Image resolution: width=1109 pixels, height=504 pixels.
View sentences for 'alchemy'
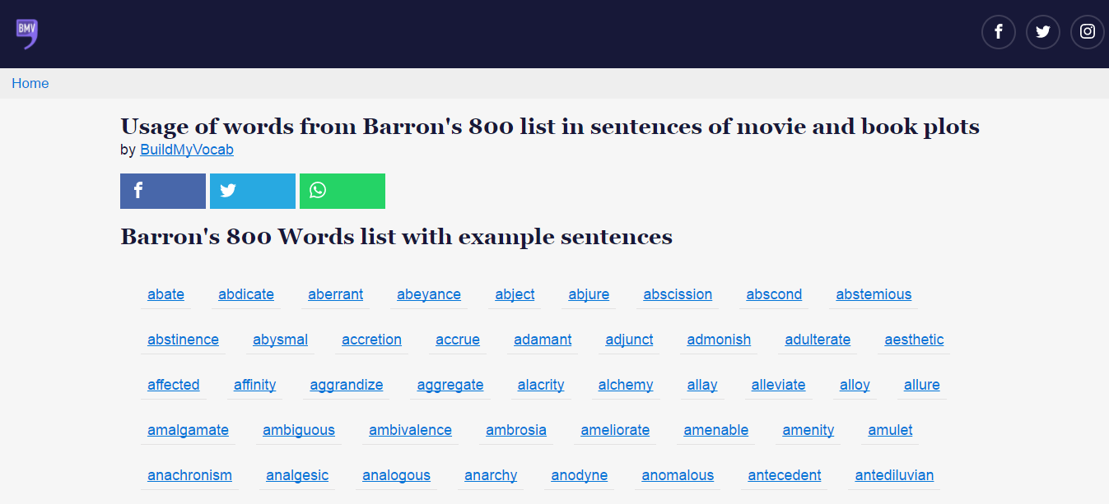point(625,385)
